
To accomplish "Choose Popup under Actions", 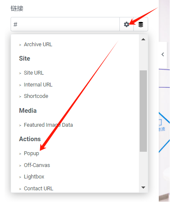I will 31,153.
